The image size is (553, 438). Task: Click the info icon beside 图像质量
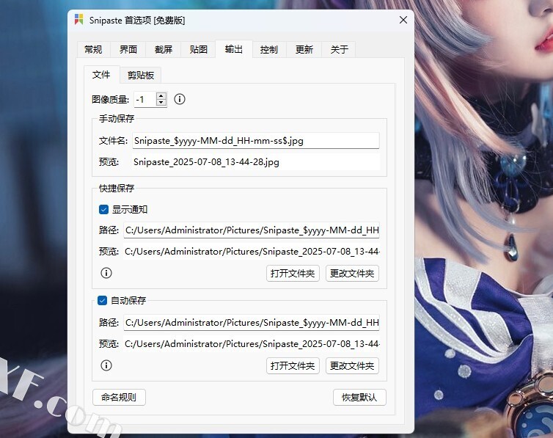click(x=180, y=99)
